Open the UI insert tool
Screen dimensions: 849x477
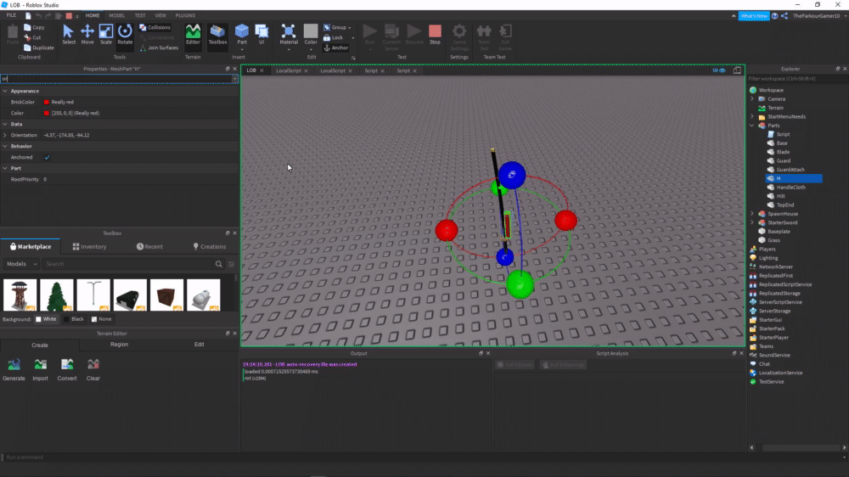(261, 34)
